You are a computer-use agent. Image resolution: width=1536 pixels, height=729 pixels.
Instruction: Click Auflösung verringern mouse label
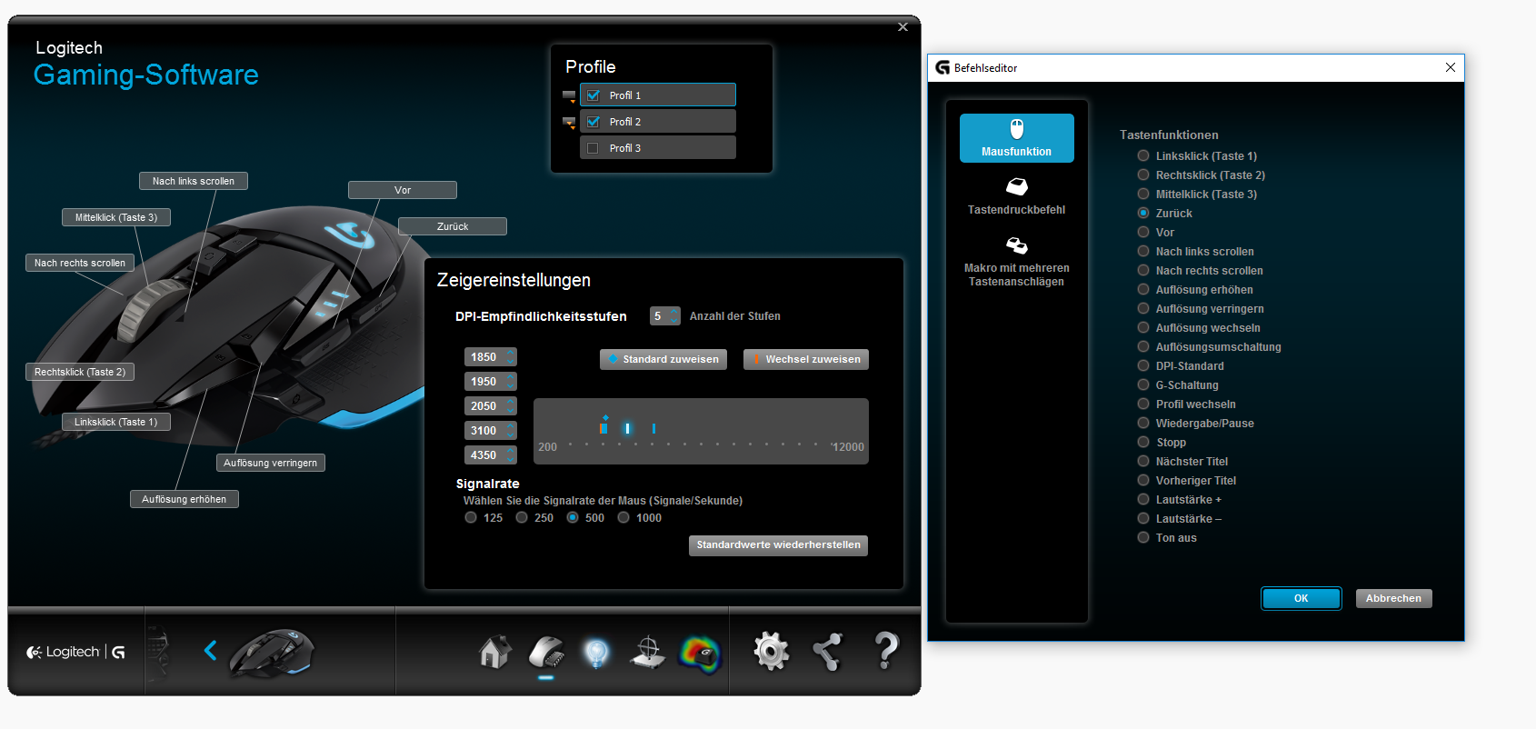click(271, 463)
